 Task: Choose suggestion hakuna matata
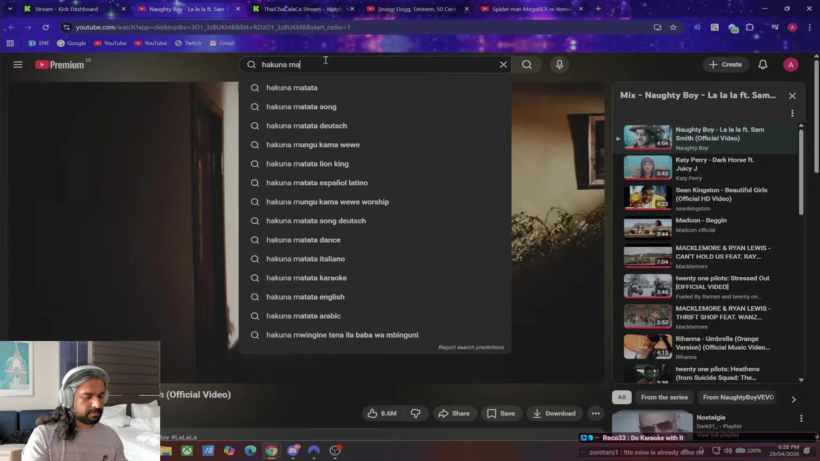[375, 88]
